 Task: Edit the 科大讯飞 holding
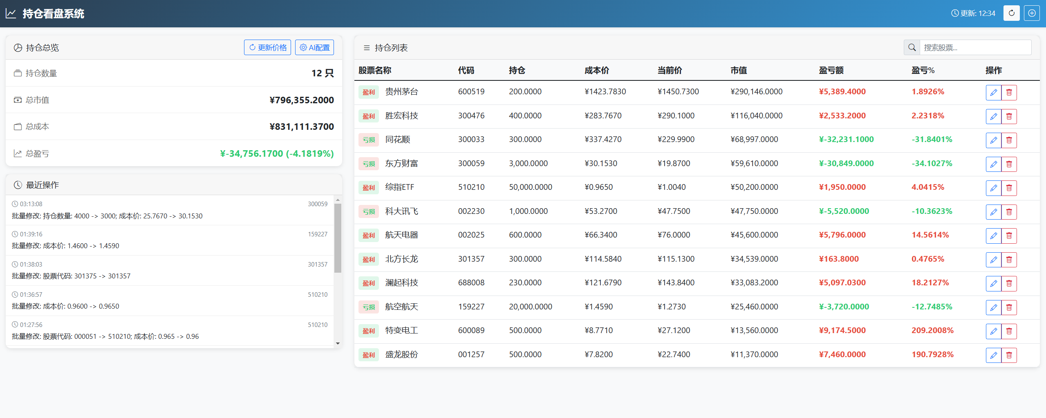tap(994, 212)
